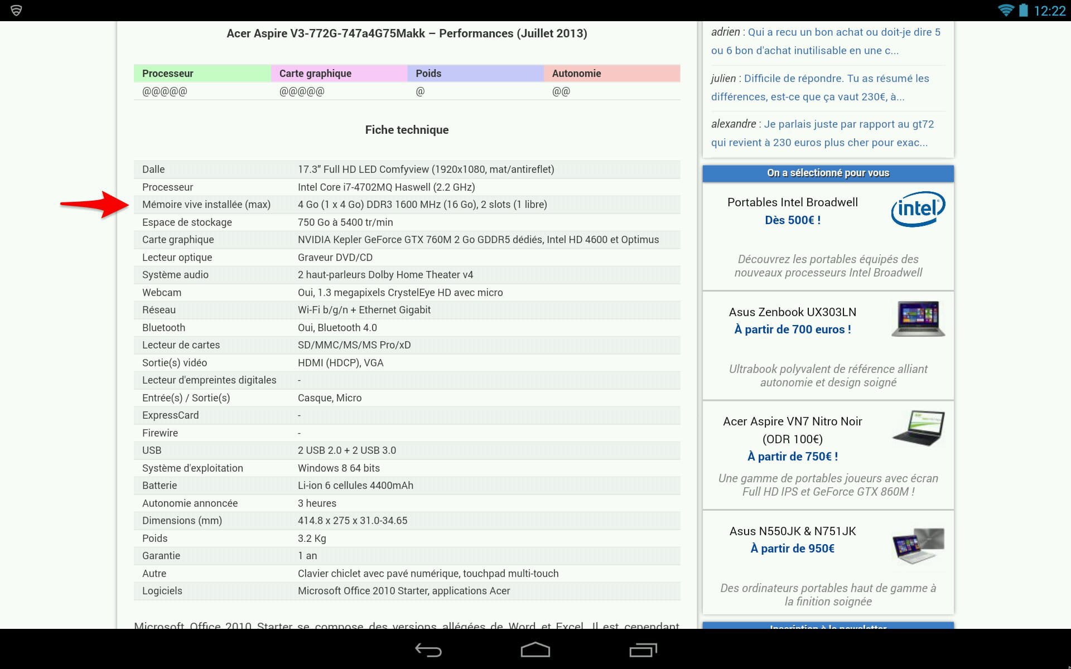Select '3 heures' announced autonomy value
This screenshot has height=669, width=1071.
coord(317,503)
